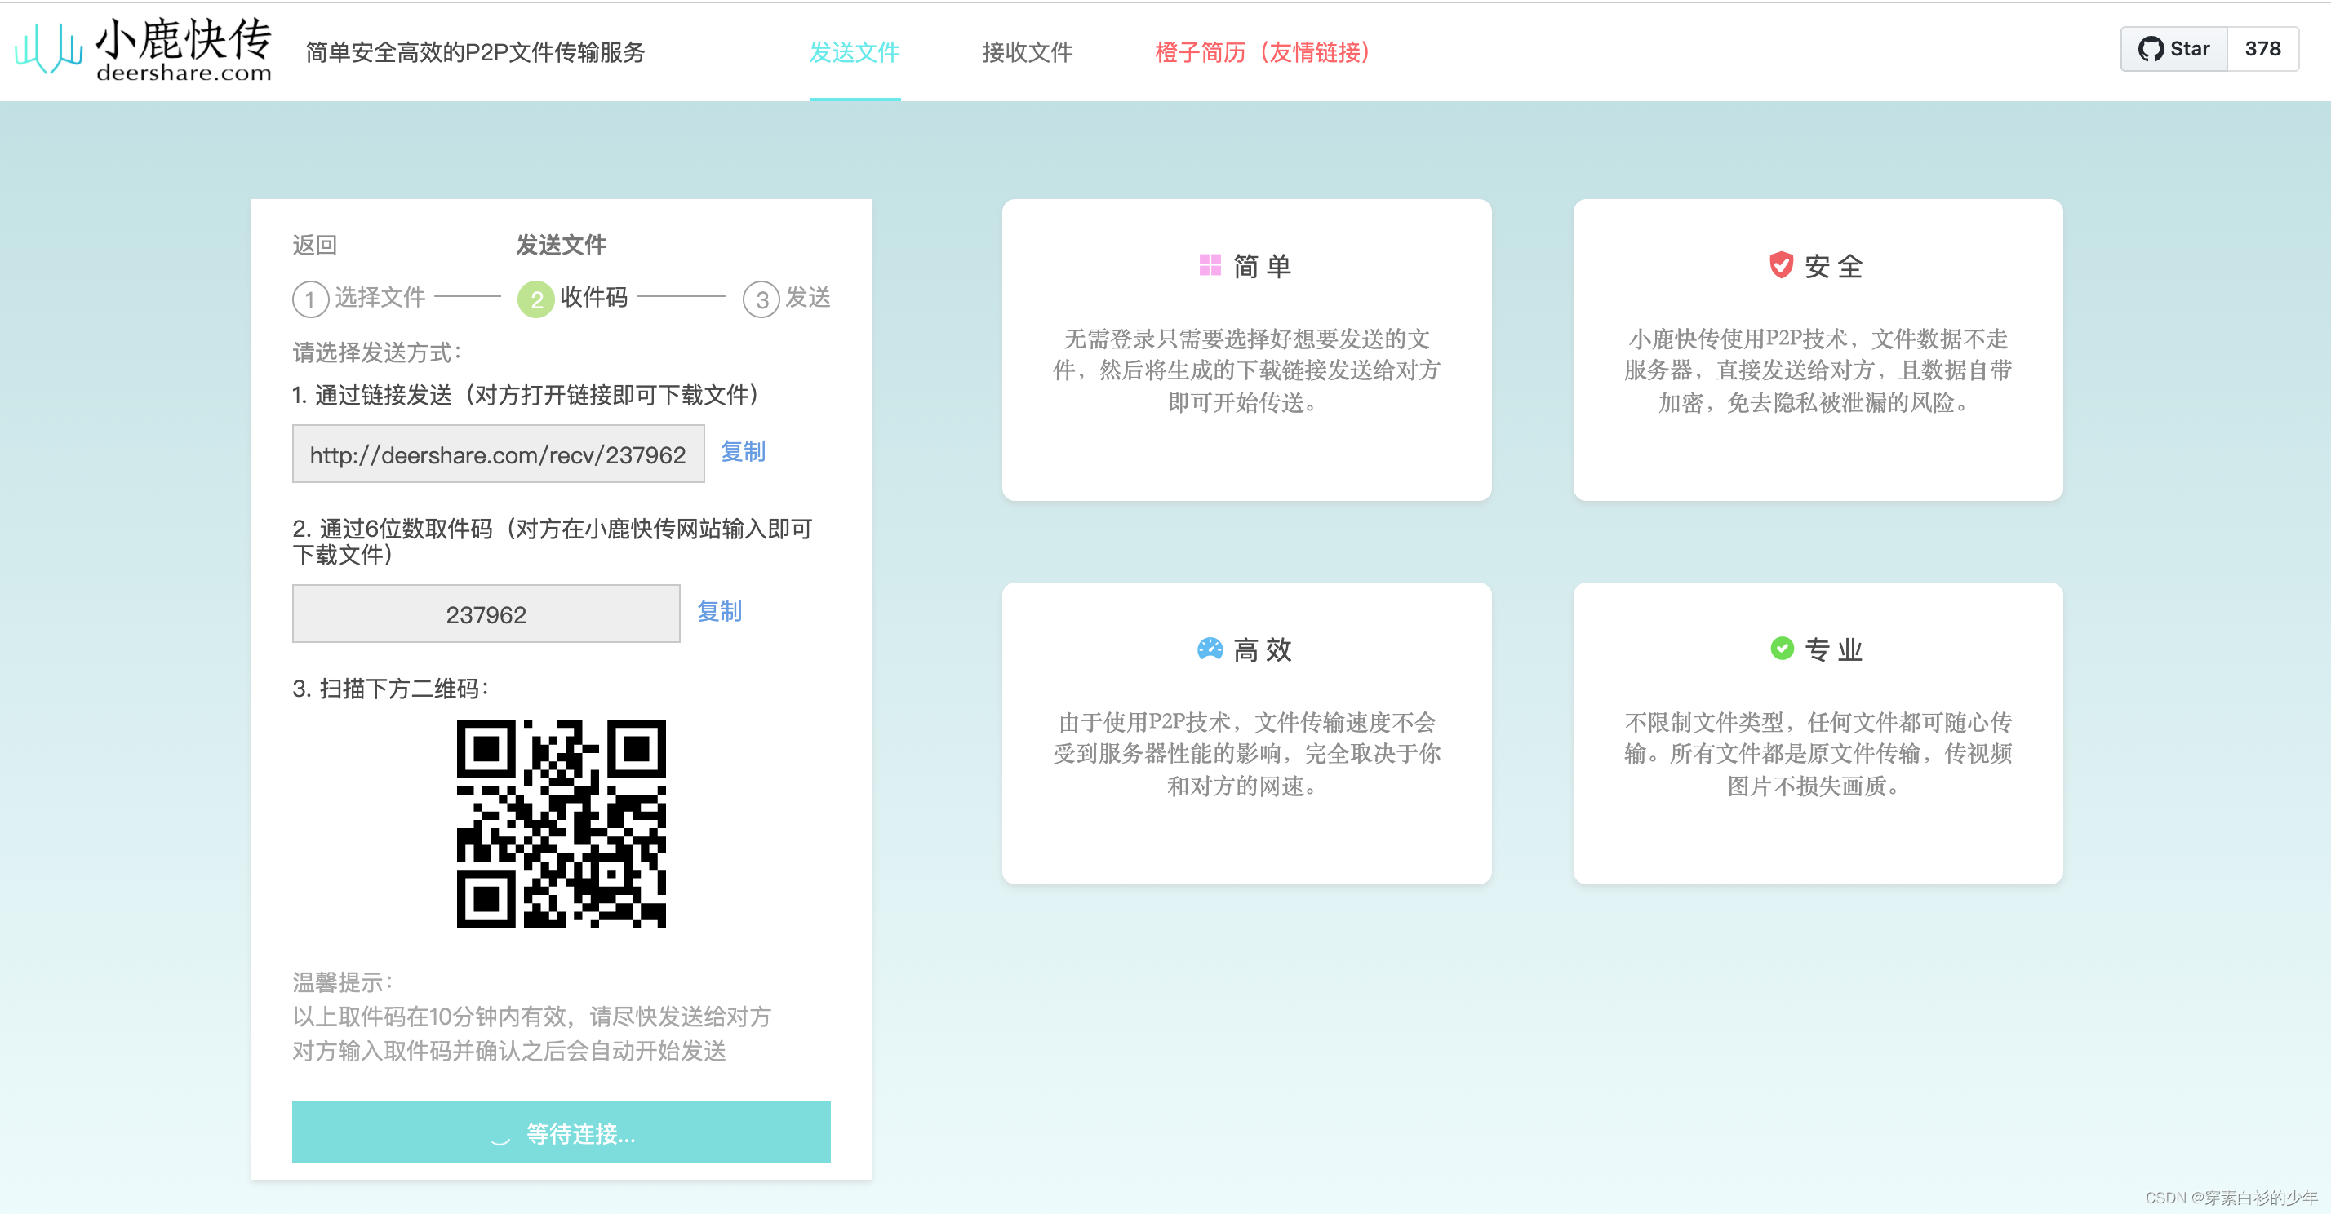Click the 简单 feature card heading
The image size is (2331, 1214).
click(1263, 266)
